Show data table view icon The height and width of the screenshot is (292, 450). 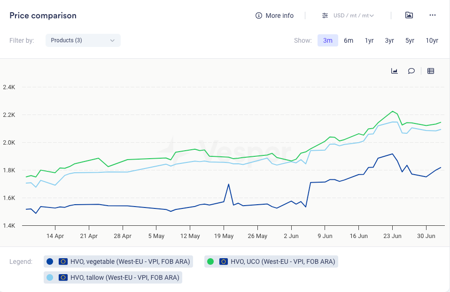(431, 71)
